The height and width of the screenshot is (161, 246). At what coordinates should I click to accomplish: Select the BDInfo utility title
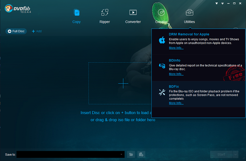(174, 60)
